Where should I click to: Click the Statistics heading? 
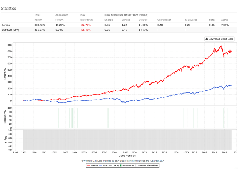(x=9, y=8)
